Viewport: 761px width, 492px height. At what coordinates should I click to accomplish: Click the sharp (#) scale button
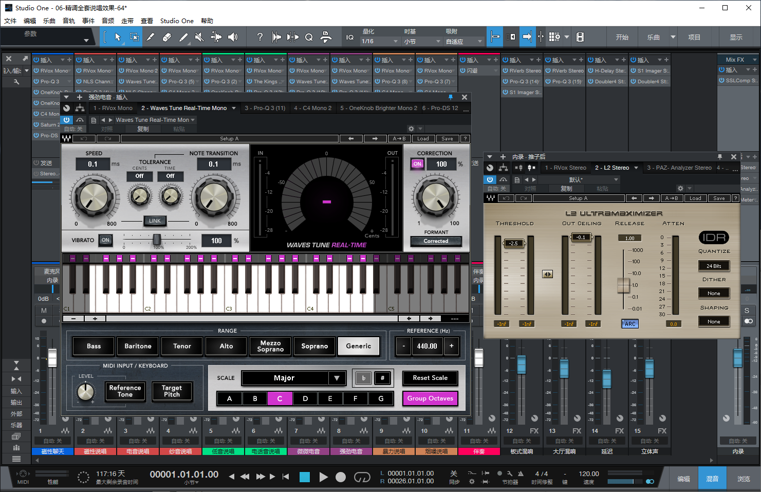(x=382, y=378)
